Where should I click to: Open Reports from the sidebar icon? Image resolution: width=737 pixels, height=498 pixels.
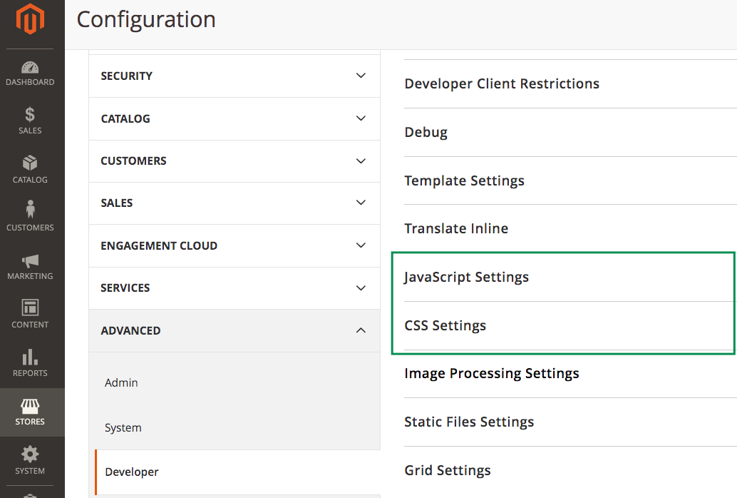[30, 363]
